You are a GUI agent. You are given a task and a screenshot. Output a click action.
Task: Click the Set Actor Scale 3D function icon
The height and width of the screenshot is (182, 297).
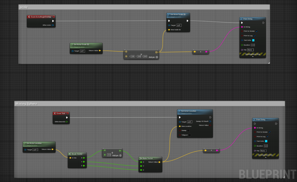[x=169, y=14]
